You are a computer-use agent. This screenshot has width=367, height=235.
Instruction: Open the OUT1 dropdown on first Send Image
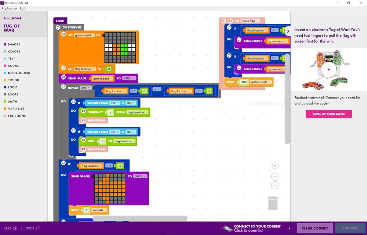coord(129,78)
